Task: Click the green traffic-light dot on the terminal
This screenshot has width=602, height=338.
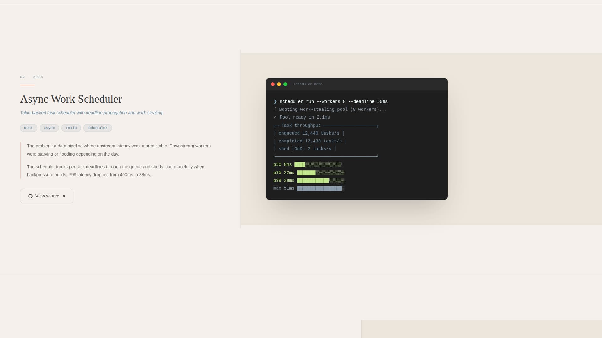Action: click(285, 84)
